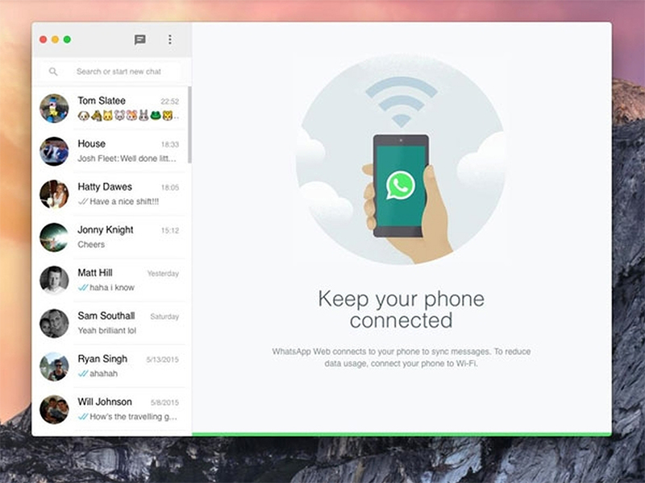Image resolution: width=645 pixels, height=483 pixels.
Task: Click read-receipt ticks on Matt Hill's message
Action: coord(83,287)
